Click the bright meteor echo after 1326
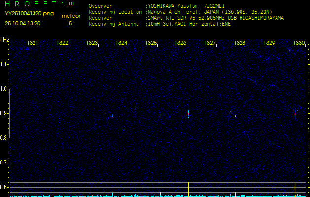This screenshot has height=197, width=310. [189, 114]
